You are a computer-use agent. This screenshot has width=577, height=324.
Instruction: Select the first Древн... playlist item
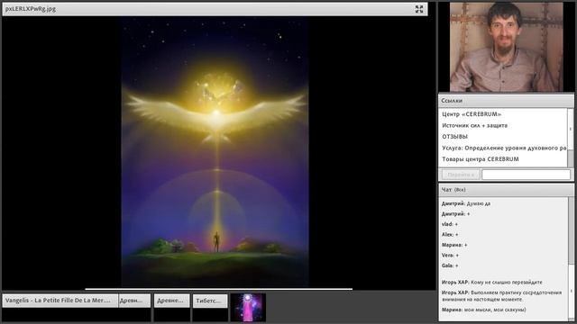coord(134,300)
